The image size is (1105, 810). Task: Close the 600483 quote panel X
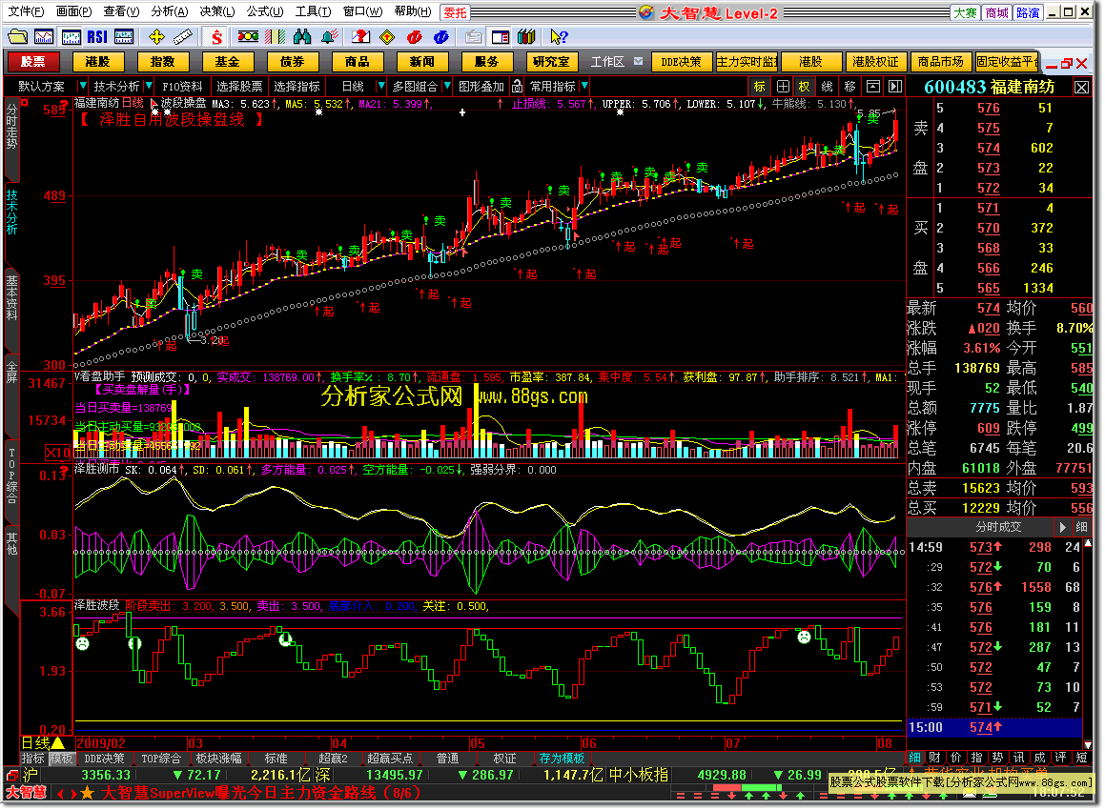click(x=1082, y=87)
